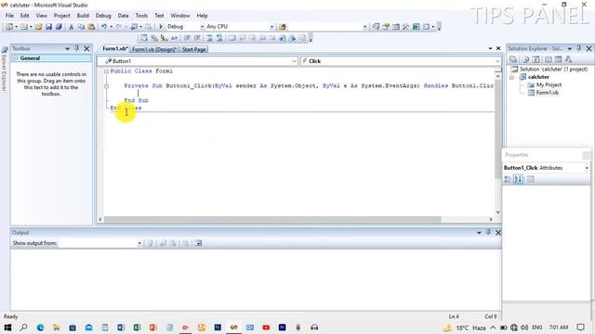Open Microsoft Edge from the taskbar

click(40, 328)
